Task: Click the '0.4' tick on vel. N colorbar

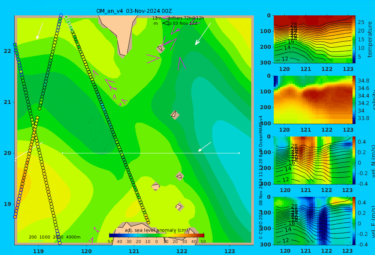Action: click(361, 142)
